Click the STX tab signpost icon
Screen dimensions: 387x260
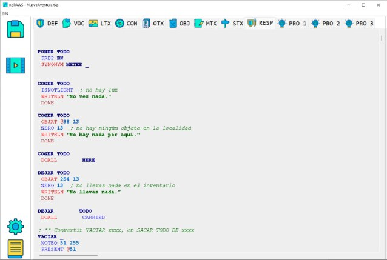click(225, 24)
